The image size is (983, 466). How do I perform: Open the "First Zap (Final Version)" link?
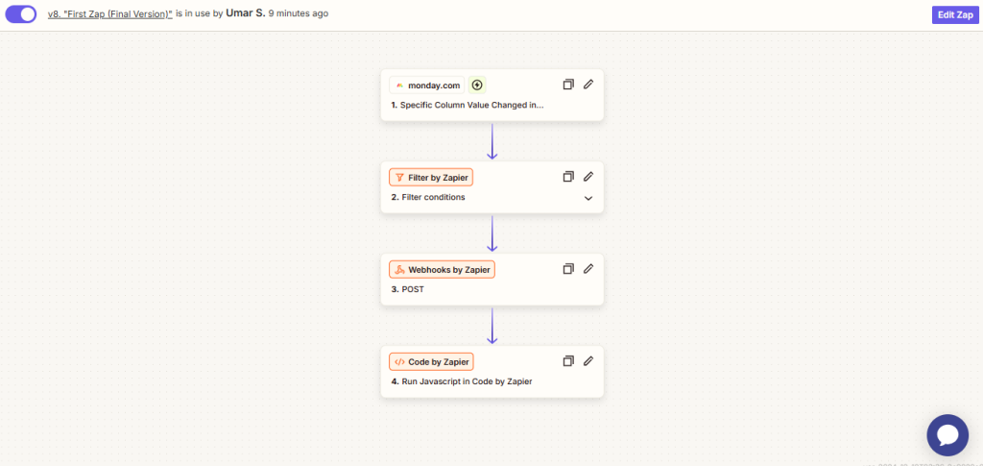109,14
